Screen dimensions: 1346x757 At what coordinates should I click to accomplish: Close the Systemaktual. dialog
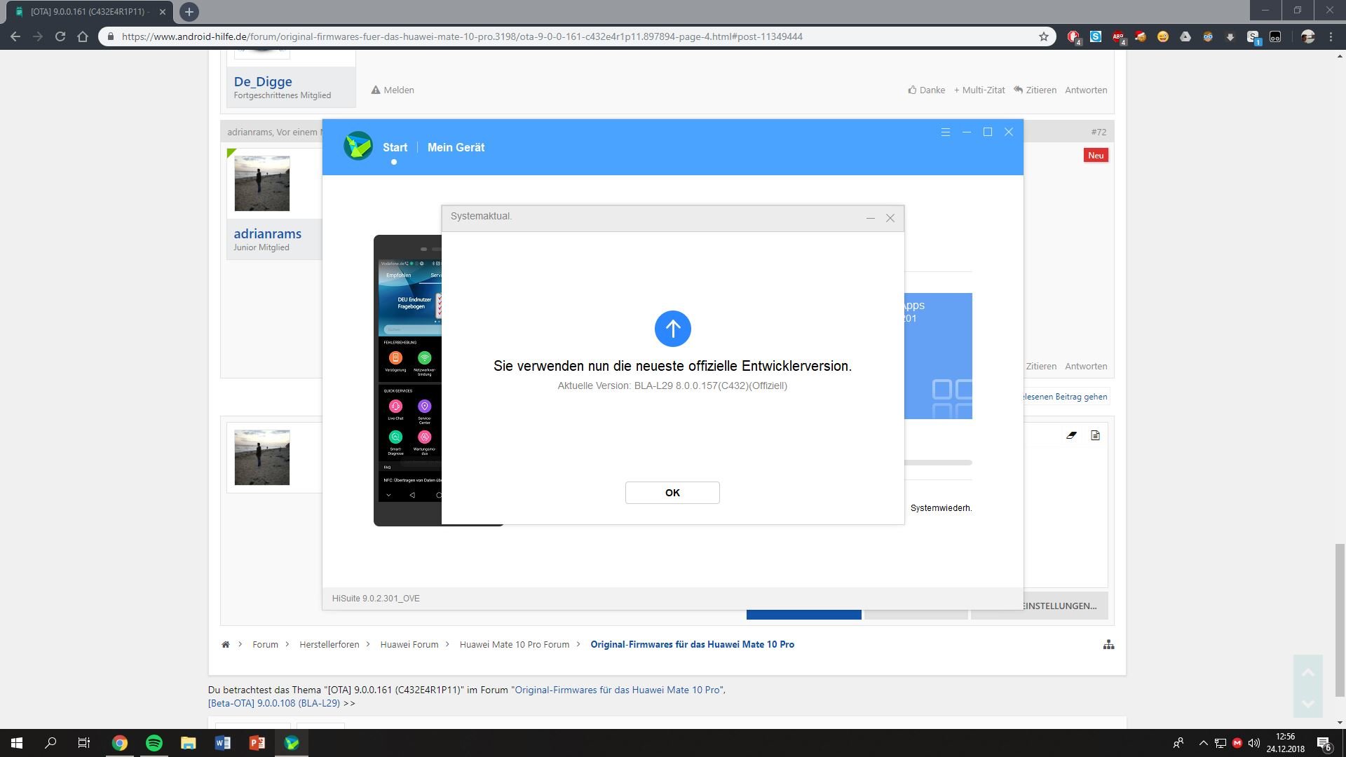pos(890,218)
